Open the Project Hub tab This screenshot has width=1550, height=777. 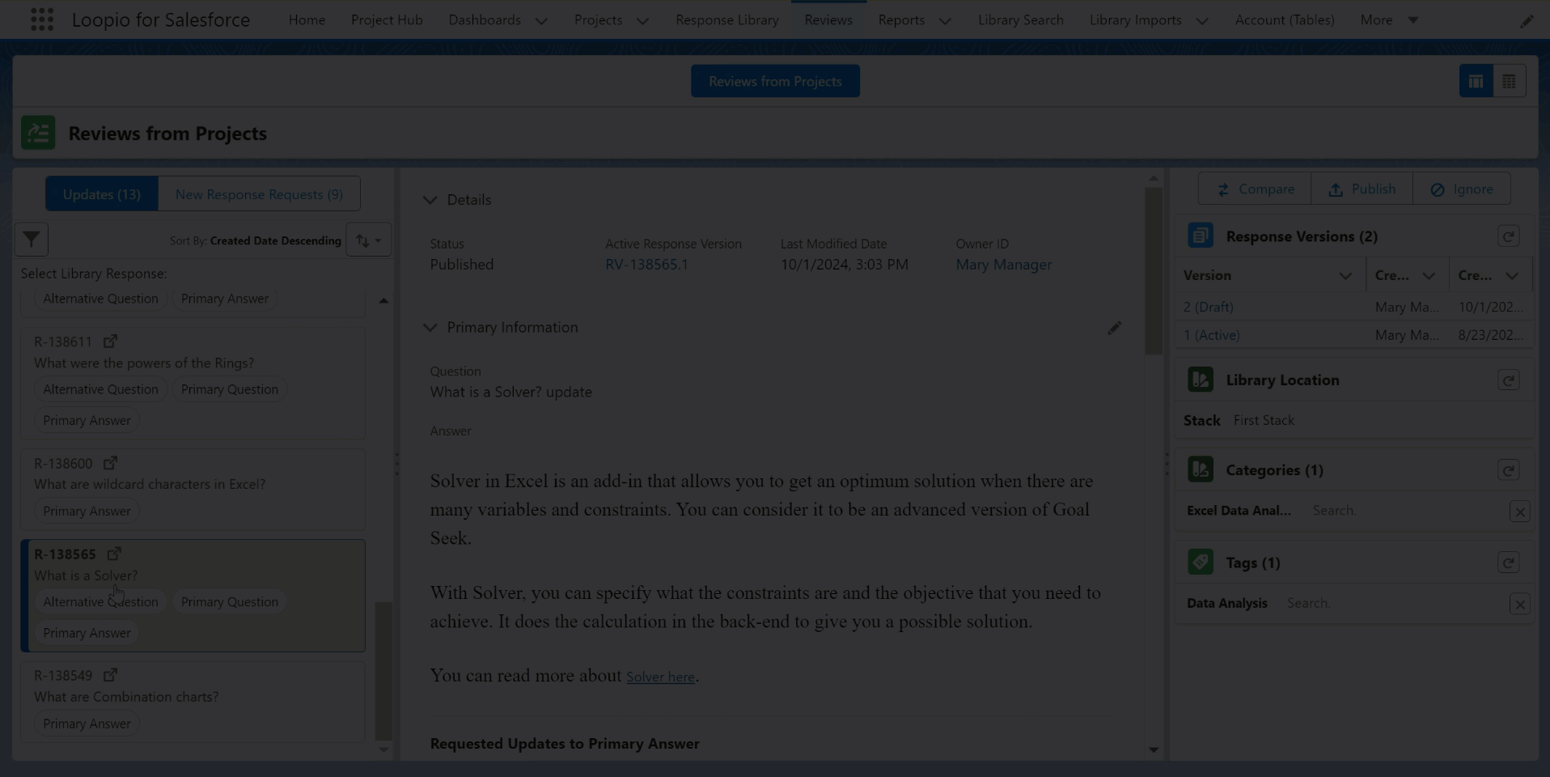(x=387, y=20)
